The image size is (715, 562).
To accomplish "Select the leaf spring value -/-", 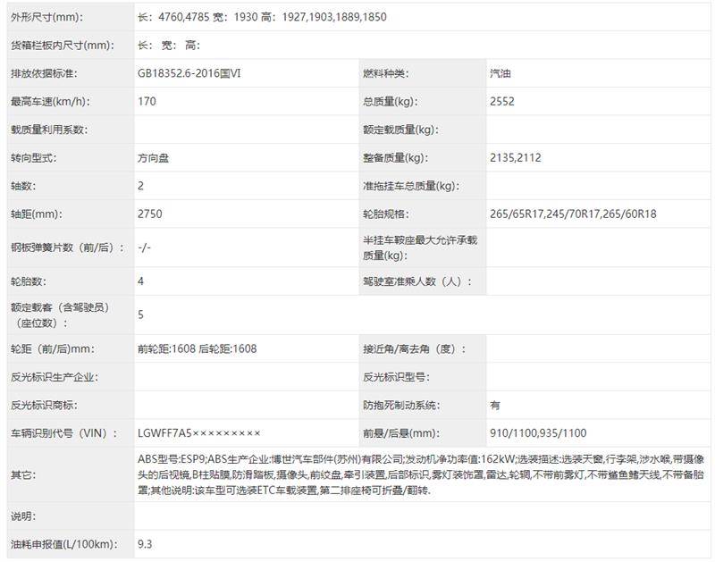I will [144, 248].
